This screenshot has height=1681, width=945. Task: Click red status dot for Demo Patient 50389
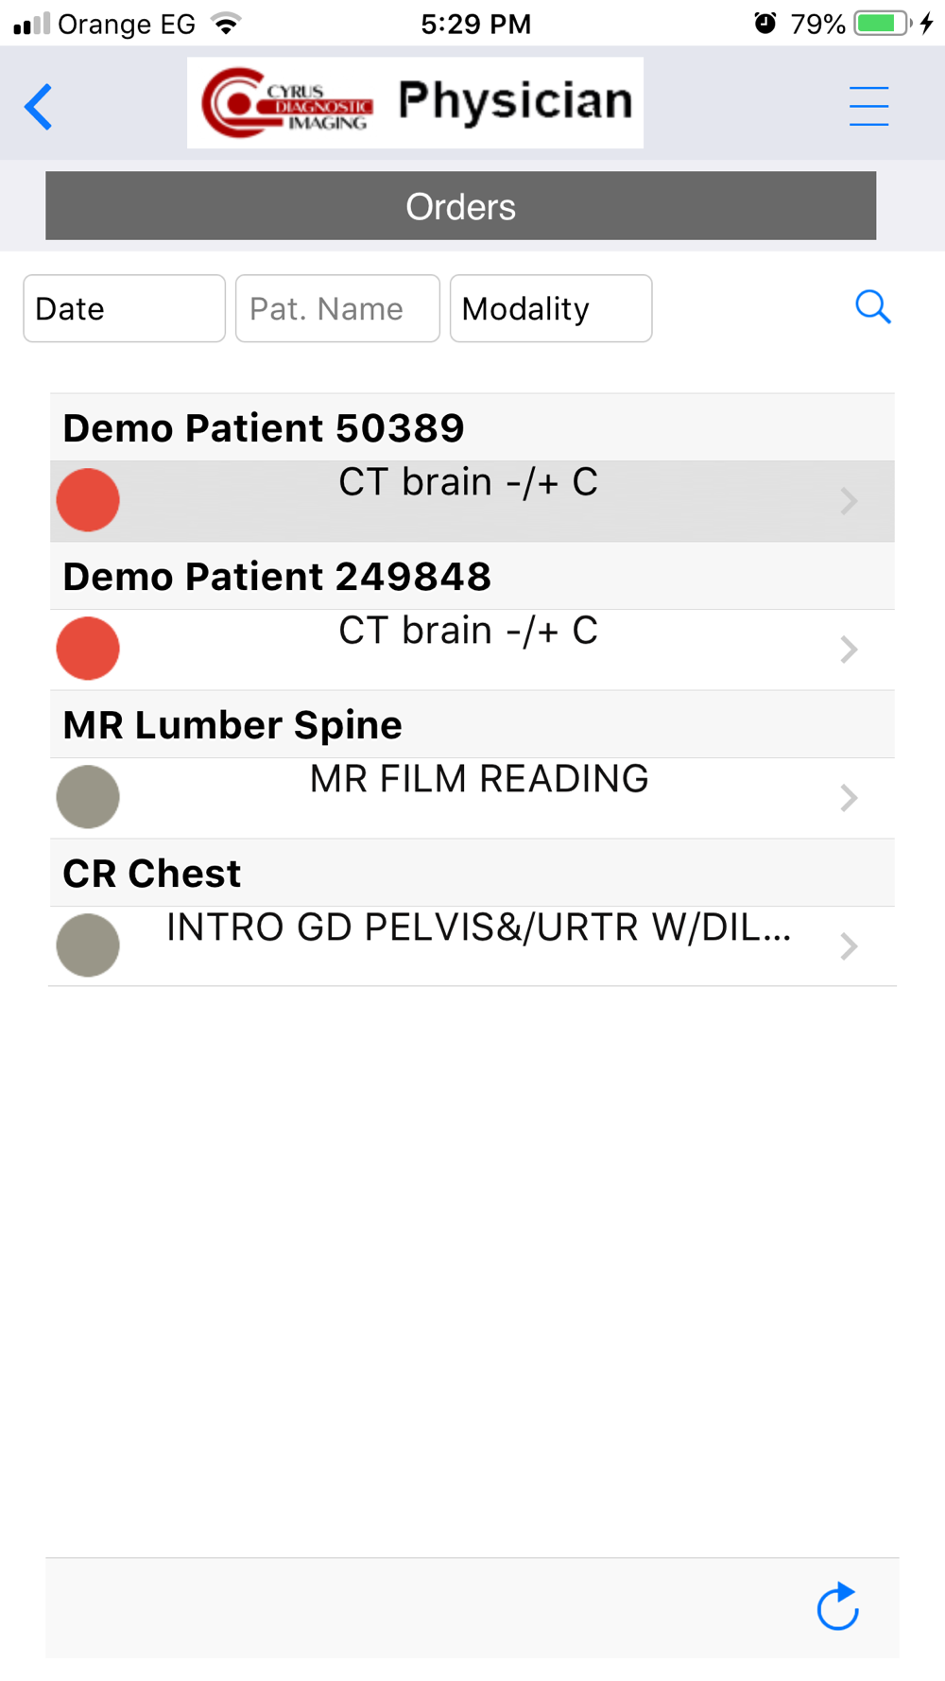(88, 500)
